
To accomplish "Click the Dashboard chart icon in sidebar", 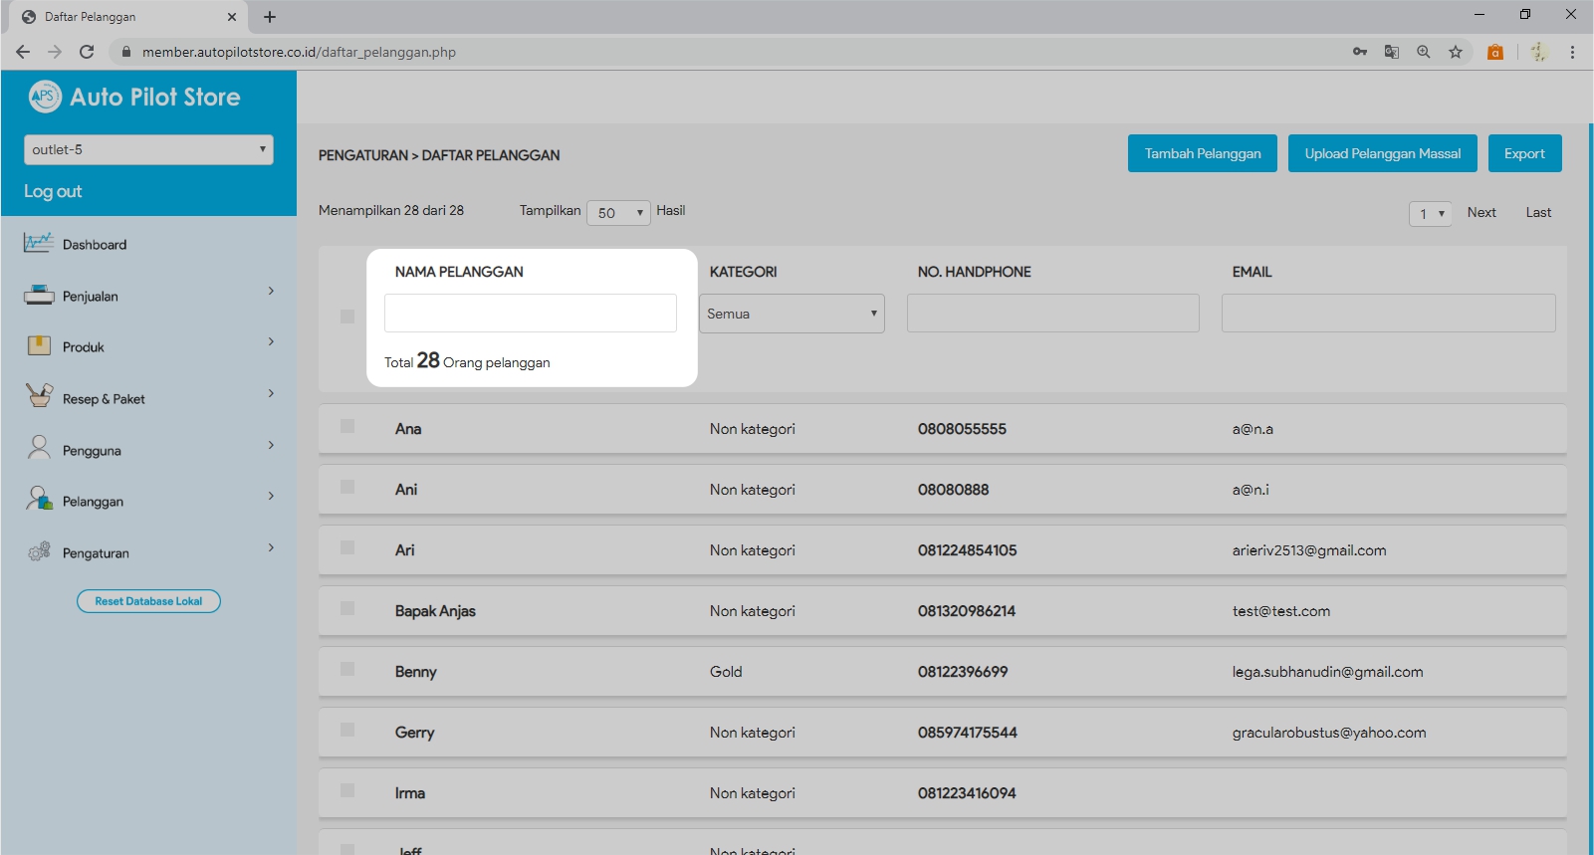I will click(39, 243).
